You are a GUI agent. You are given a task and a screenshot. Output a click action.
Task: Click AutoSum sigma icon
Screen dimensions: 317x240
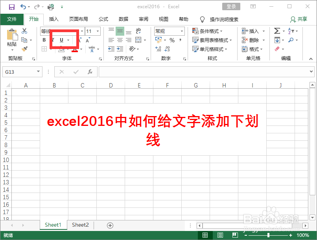tap(277, 31)
